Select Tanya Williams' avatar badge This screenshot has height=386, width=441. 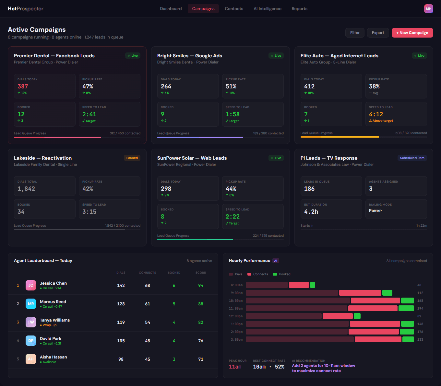coord(30,322)
